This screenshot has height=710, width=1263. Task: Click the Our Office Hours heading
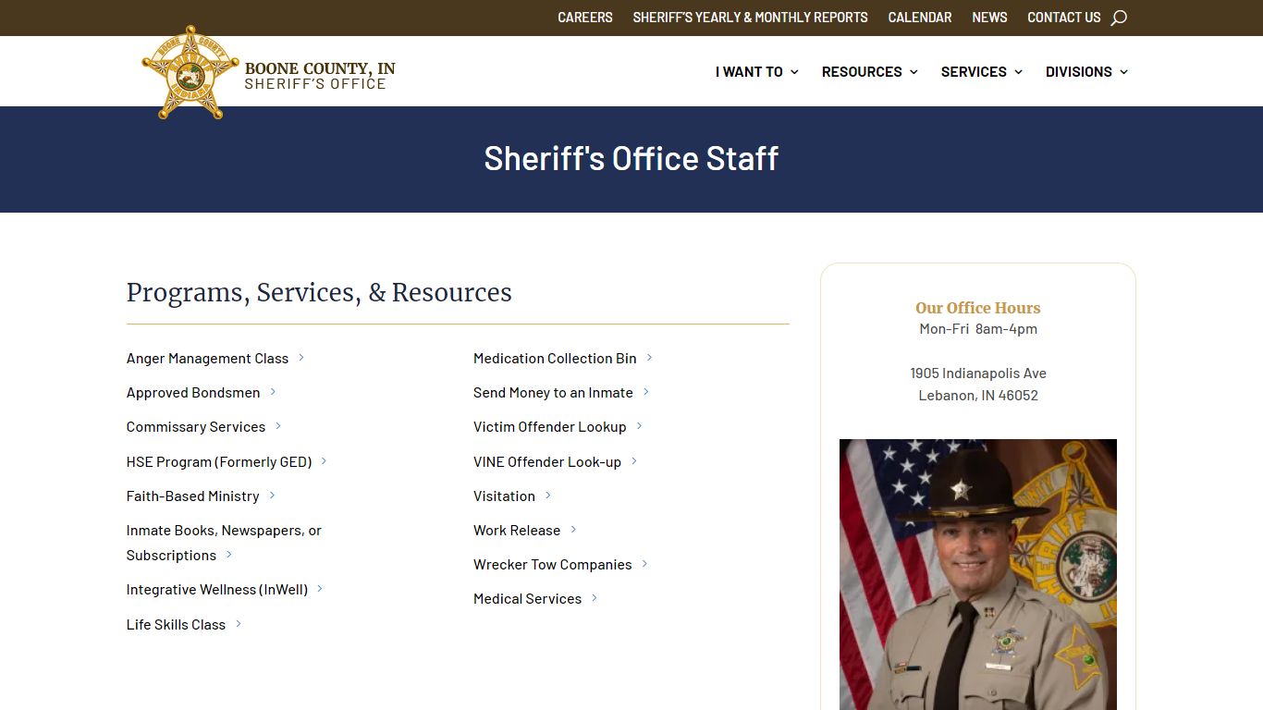[x=978, y=308]
